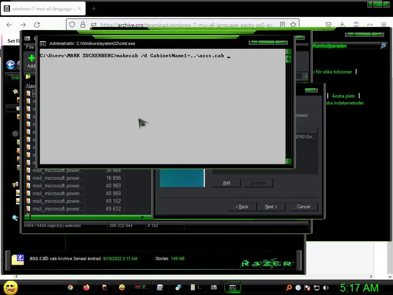This screenshot has width=393, height=295.
Task: Open the Firefox hamburger menu
Action: tap(384, 25)
